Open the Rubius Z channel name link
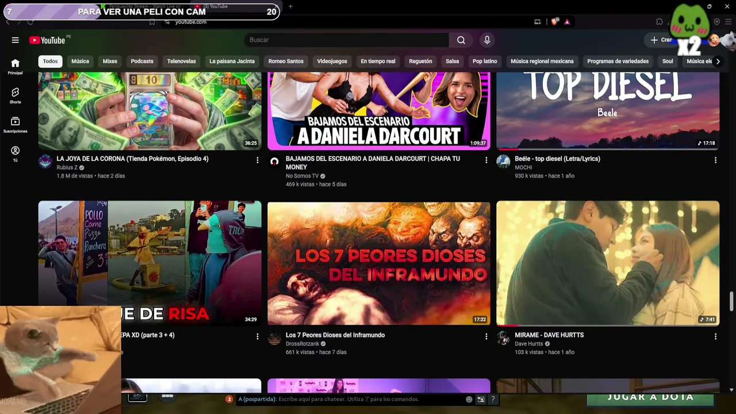Image resolution: width=736 pixels, height=414 pixels. pos(67,168)
